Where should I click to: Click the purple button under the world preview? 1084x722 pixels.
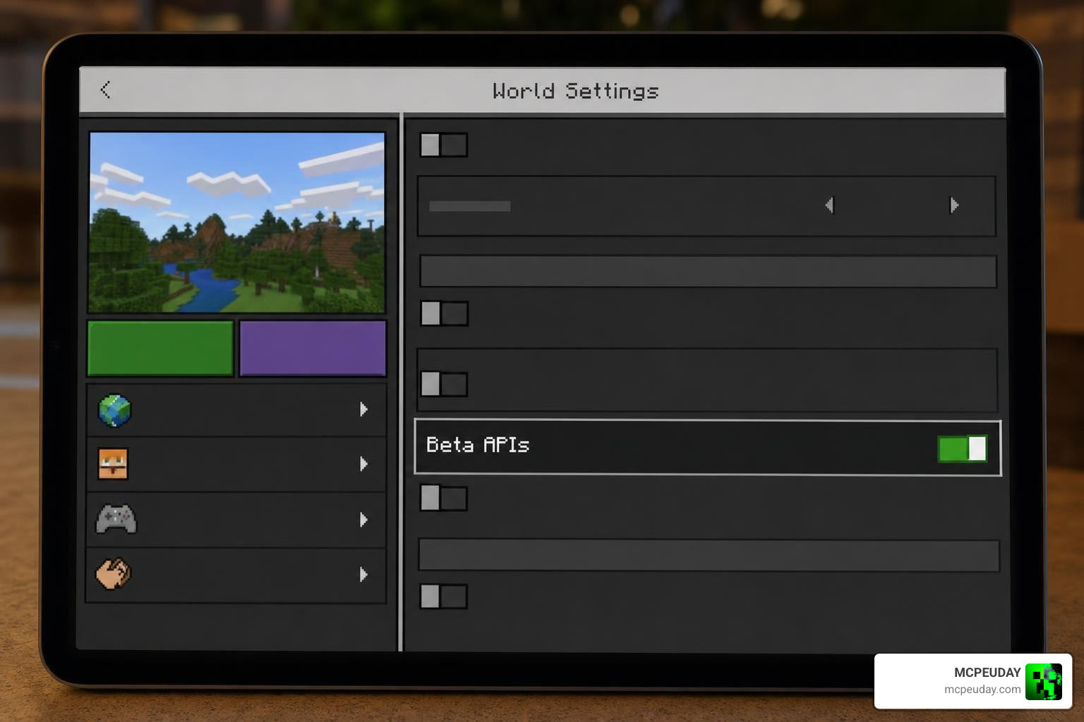(x=313, y=348)
